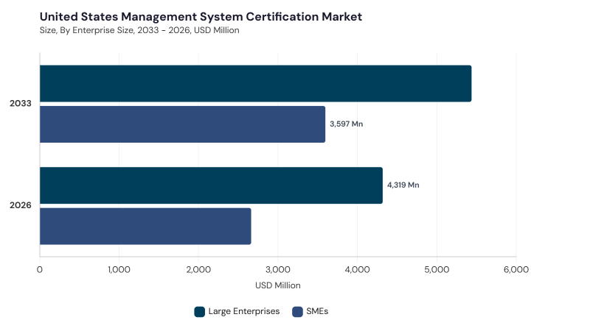The image size is (590, 331).
Task: Click the 2033 axis label
Action: [21, 103]
